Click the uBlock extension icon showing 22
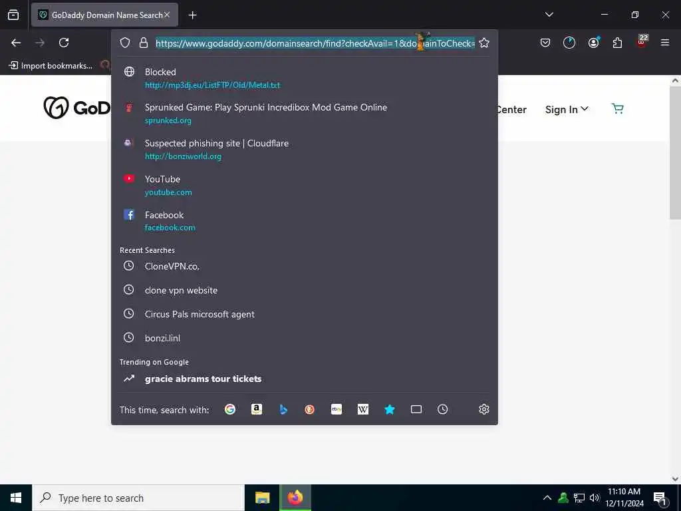 click(642, 42)
